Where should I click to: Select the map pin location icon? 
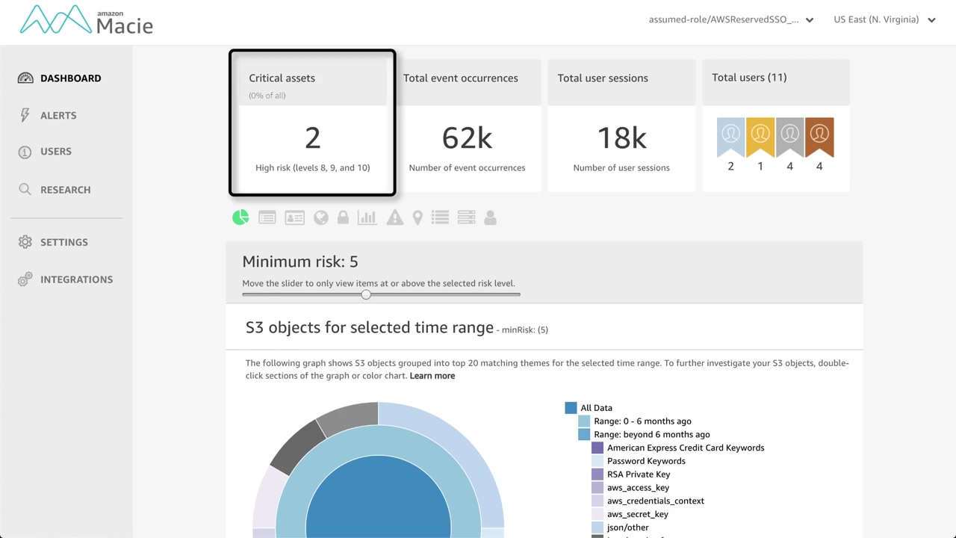[418, 217]
